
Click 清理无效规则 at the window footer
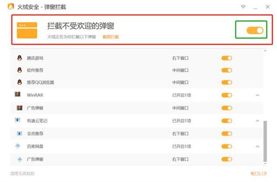(22, 174)
